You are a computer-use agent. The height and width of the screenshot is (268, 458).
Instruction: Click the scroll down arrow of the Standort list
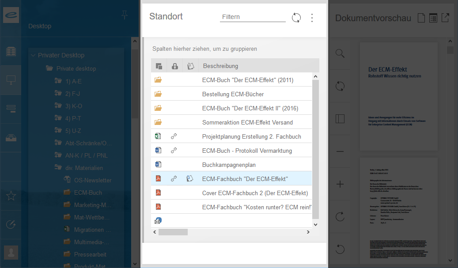315,224
